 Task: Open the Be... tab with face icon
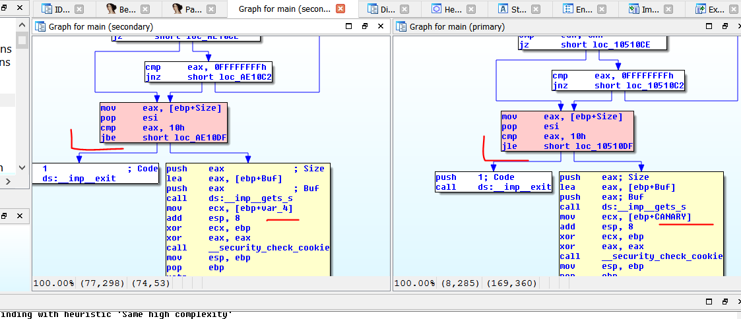(x=125, y=9)
